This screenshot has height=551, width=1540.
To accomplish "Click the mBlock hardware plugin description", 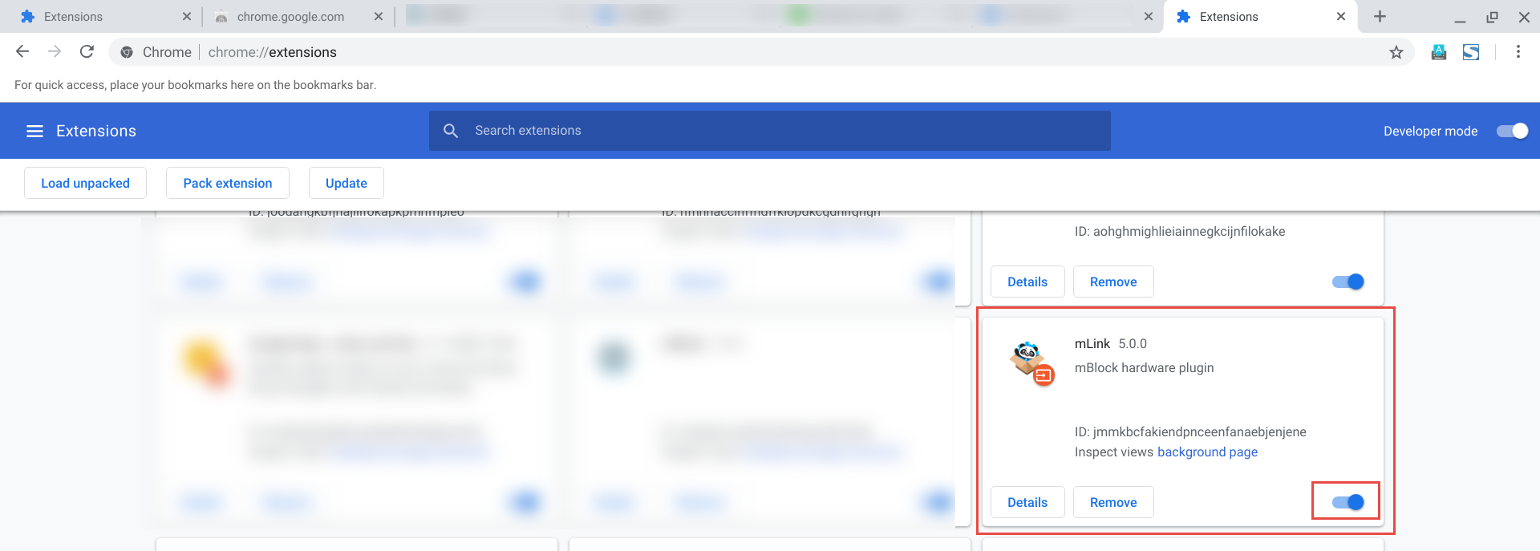I will 1144,367.
